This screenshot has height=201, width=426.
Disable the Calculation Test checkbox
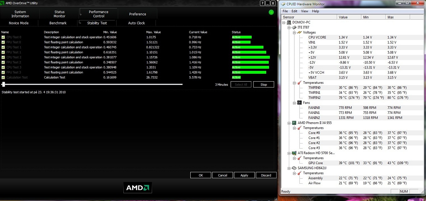point(3,78)
